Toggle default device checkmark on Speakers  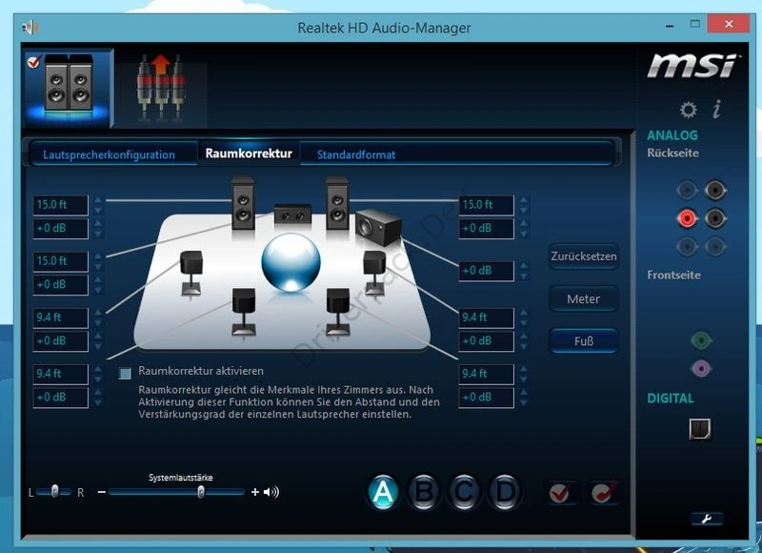click(x=33, y=62)
